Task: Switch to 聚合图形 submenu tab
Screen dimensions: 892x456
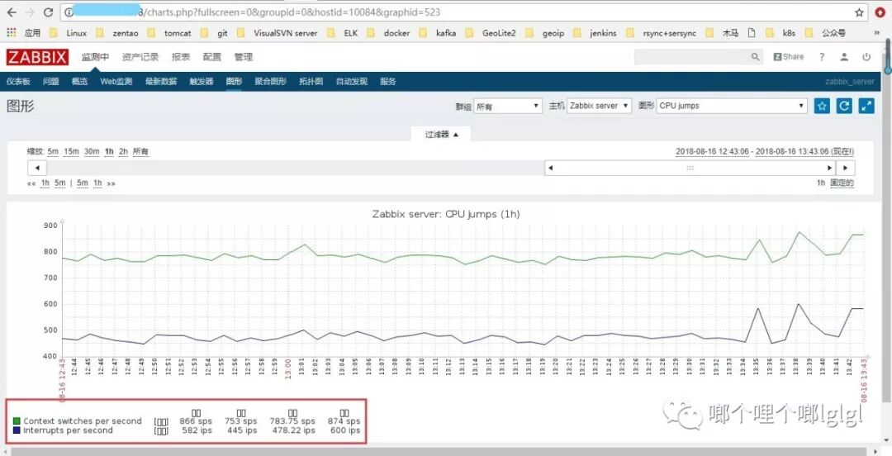Action: click(271, 82)
